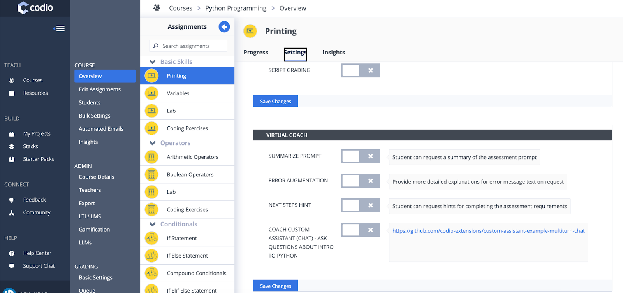Click the Courses people icon in breadcrumb

coord(157,8)
